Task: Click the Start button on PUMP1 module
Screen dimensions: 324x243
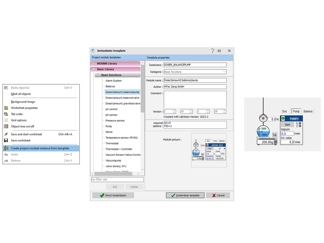Action: pyautogui.click(x=287, y=124)
